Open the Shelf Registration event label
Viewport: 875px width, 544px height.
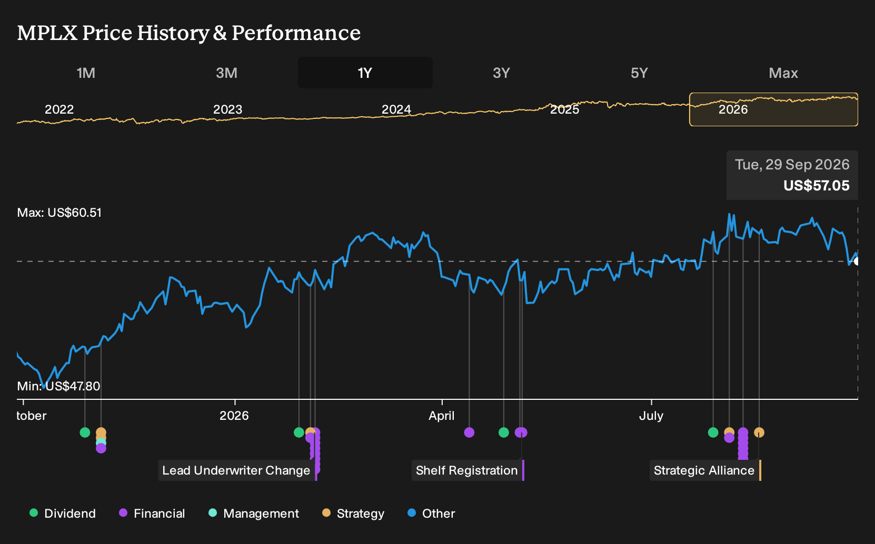467,470
